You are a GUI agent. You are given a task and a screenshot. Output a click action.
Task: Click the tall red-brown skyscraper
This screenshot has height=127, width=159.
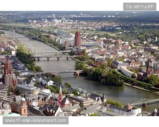[78, 39]
